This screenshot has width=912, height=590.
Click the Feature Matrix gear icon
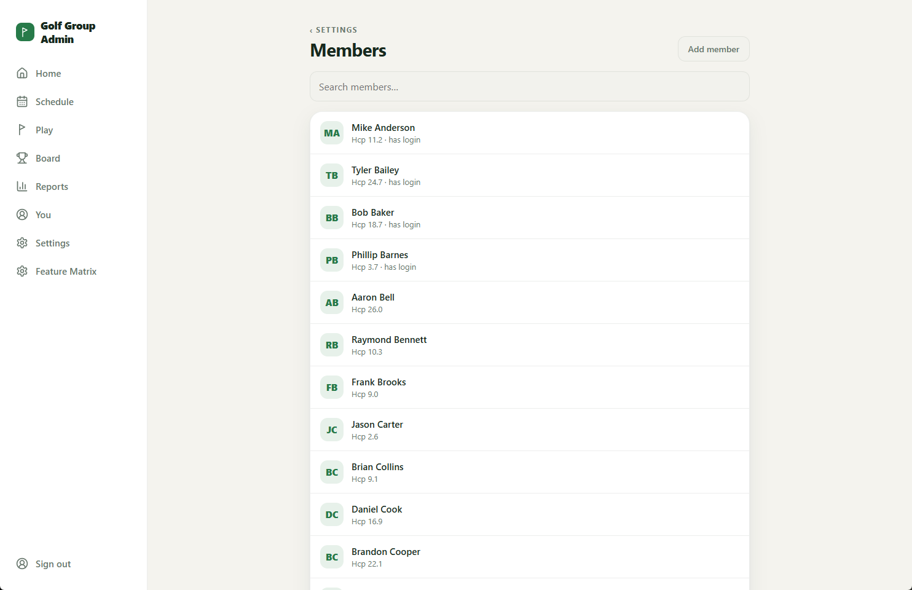[x=22, y=271]
